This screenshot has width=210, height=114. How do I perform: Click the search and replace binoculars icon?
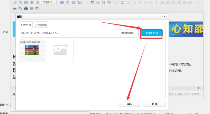click(x=26, y=8)
